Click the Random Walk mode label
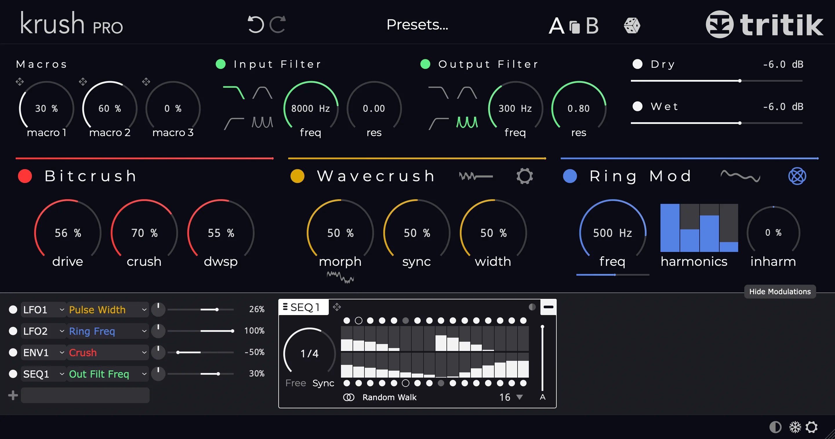 point(389,397)
